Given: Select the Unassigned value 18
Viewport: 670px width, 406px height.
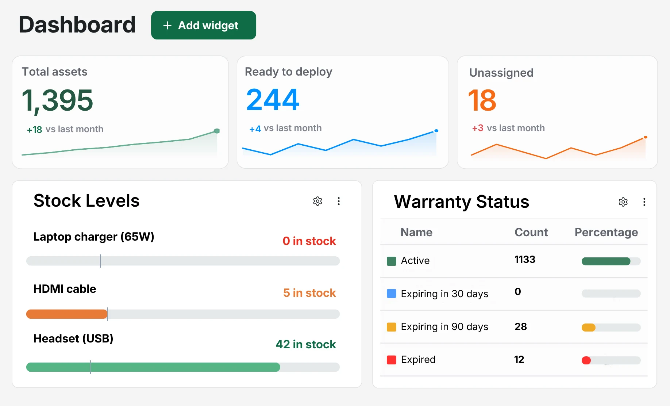Looking at the screenshot, I should click(482, 100).
